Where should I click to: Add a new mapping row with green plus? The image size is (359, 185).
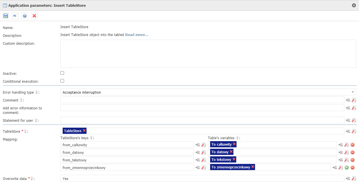tap(347, 168)
